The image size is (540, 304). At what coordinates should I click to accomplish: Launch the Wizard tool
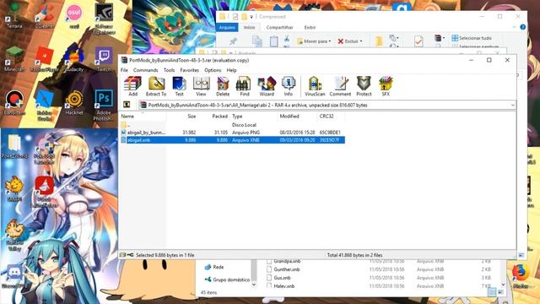[x=267, y=86]
